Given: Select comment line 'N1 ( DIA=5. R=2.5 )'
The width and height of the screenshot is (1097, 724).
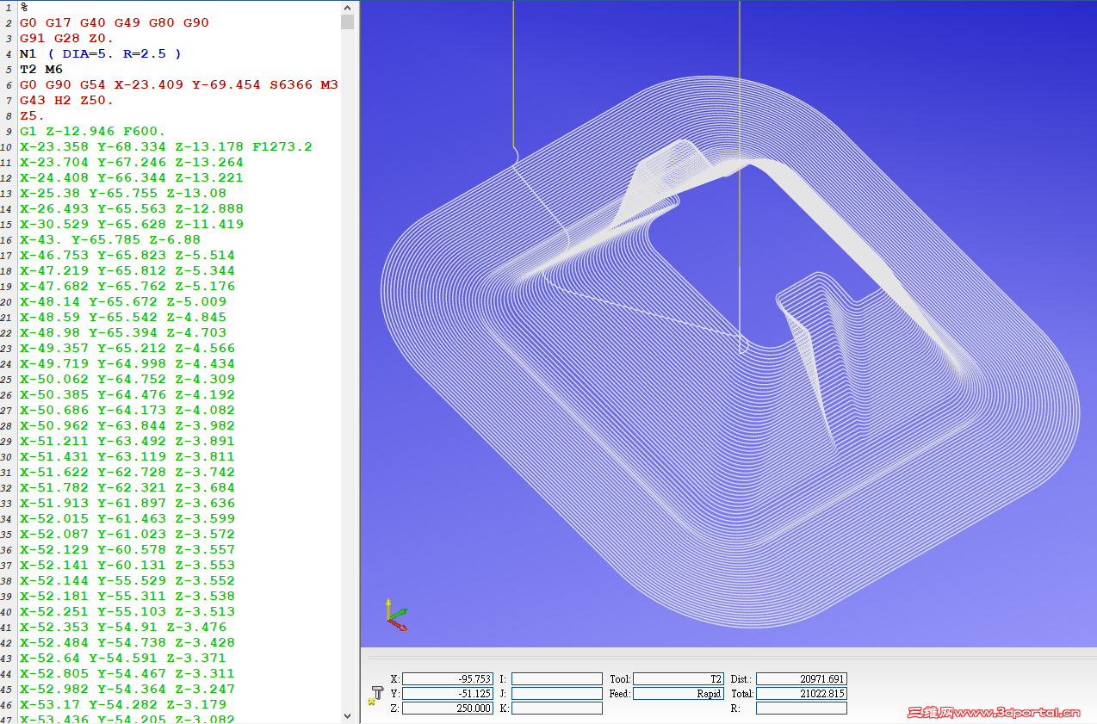Looking at the screenshot, I should pyautogui.click(x=101, y=53).
